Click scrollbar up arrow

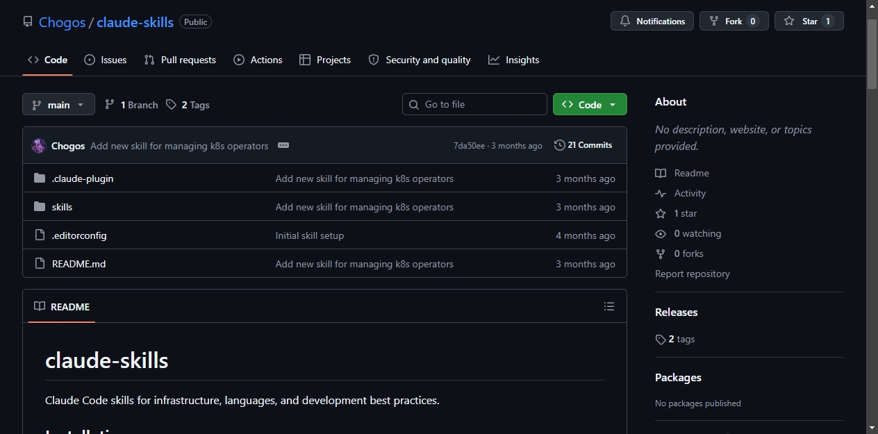872,6
